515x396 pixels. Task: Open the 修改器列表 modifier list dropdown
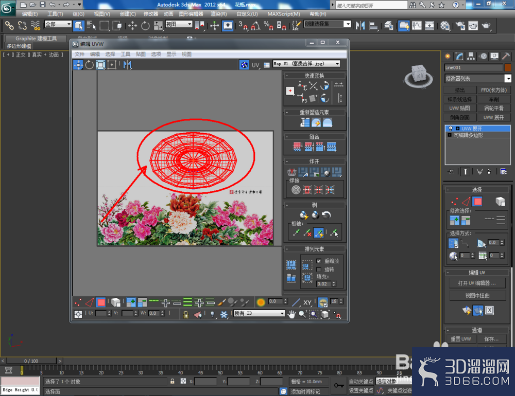pos(478,78)
